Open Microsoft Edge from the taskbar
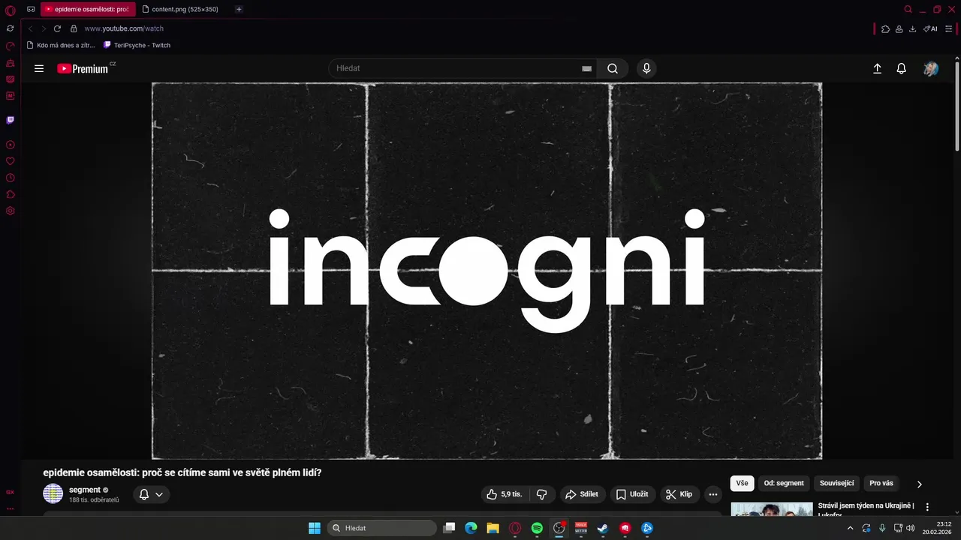The height and width of the screenshot is (540, 961). (471, 528)
